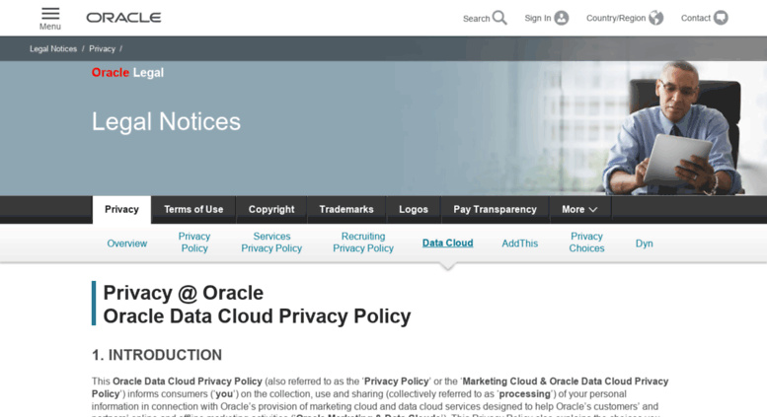Click the Oracle Legal heading
Image resolution: width=767 pixels, height=417 pixels.
coord(127,73)
